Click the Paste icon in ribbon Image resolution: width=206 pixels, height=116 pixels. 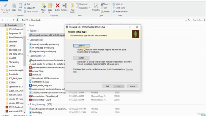point(20,7)
